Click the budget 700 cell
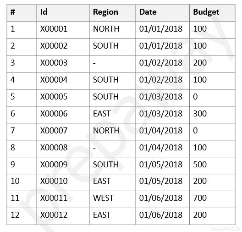This screenshot has height=232, width=242. 213,199
